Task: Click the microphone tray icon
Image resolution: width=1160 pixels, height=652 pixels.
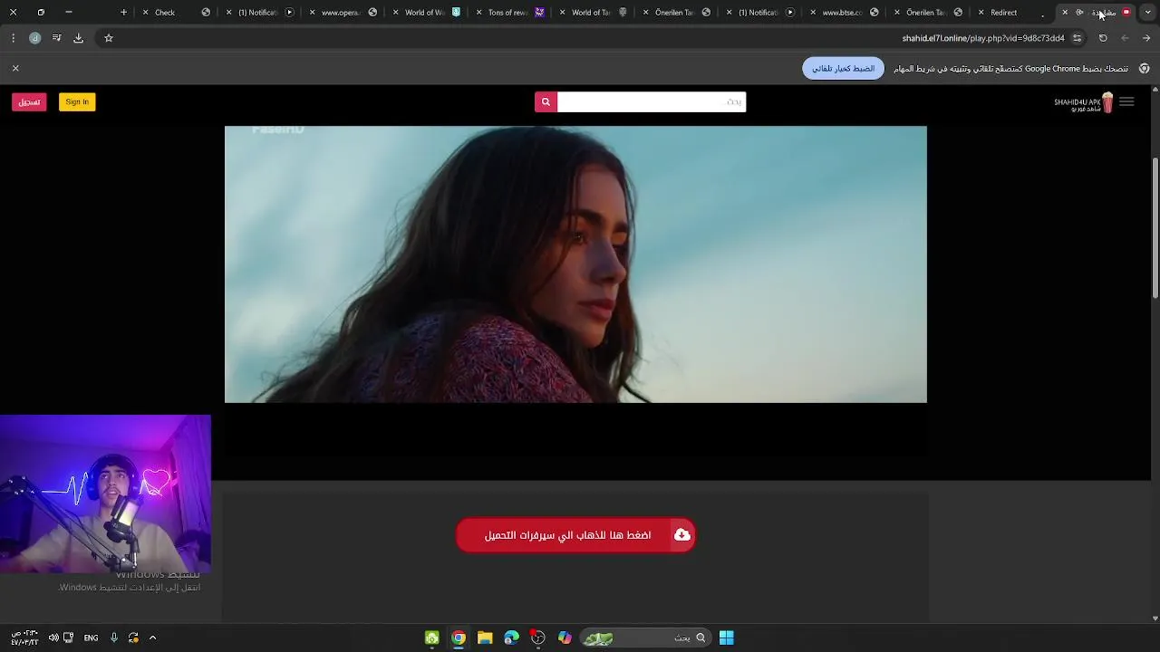Action: 113,638
